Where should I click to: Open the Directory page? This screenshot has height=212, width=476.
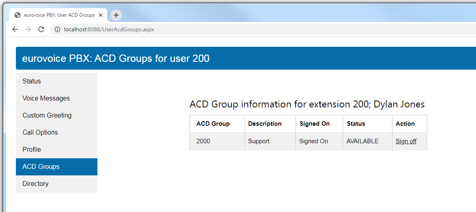[x=35, y=184]
